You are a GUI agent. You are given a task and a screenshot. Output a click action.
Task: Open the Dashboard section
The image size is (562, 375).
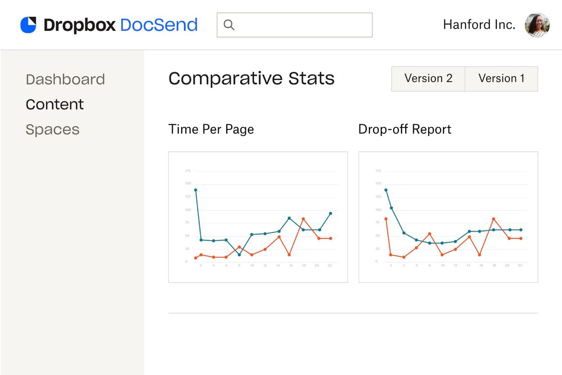click(x=65, y=80)
